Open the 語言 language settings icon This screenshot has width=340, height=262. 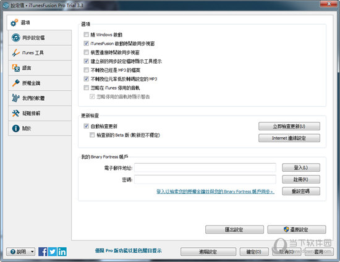click(16, 68)
